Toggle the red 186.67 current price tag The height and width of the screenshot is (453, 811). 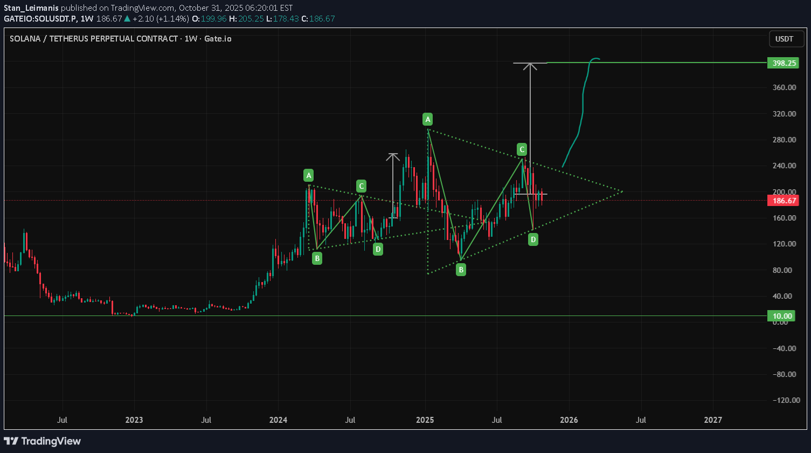782,200
